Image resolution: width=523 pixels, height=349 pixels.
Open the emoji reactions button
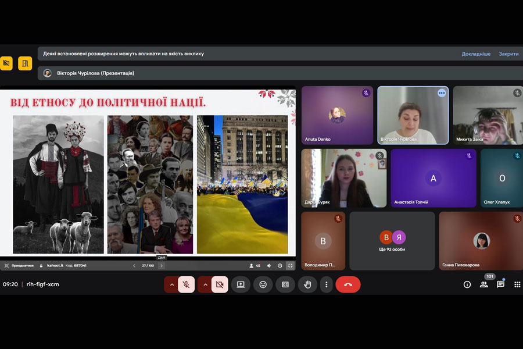263,284
